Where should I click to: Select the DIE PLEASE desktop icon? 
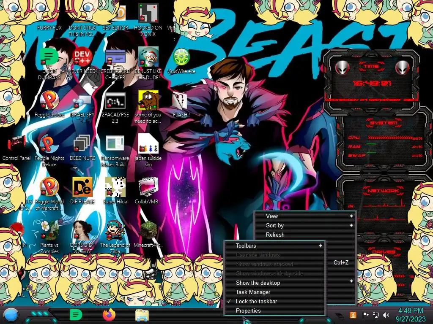82,187
